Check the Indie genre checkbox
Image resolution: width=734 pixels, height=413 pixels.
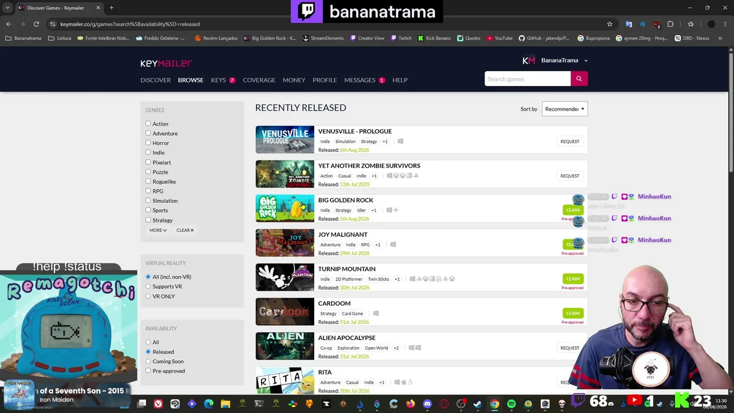coord(148,152)
